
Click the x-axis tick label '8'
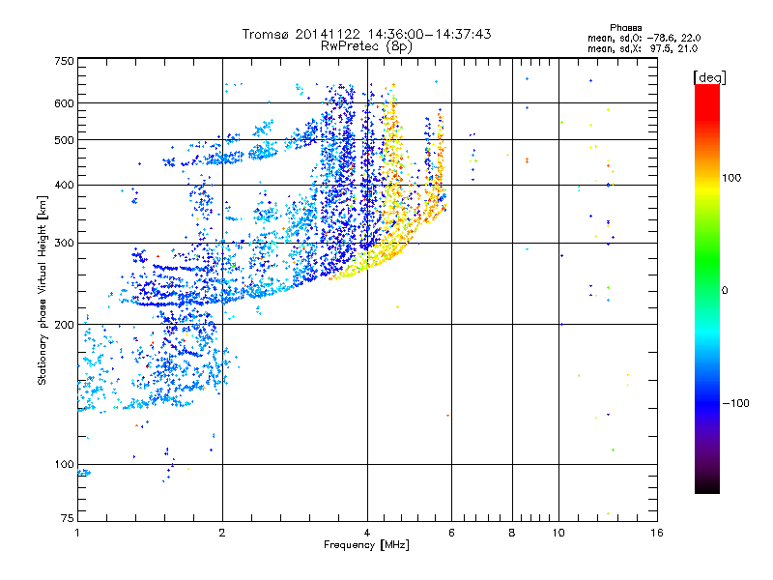point(512,533)
